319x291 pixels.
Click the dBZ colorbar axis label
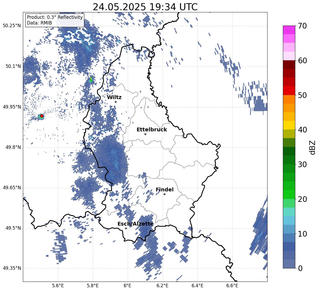[313, 147]
